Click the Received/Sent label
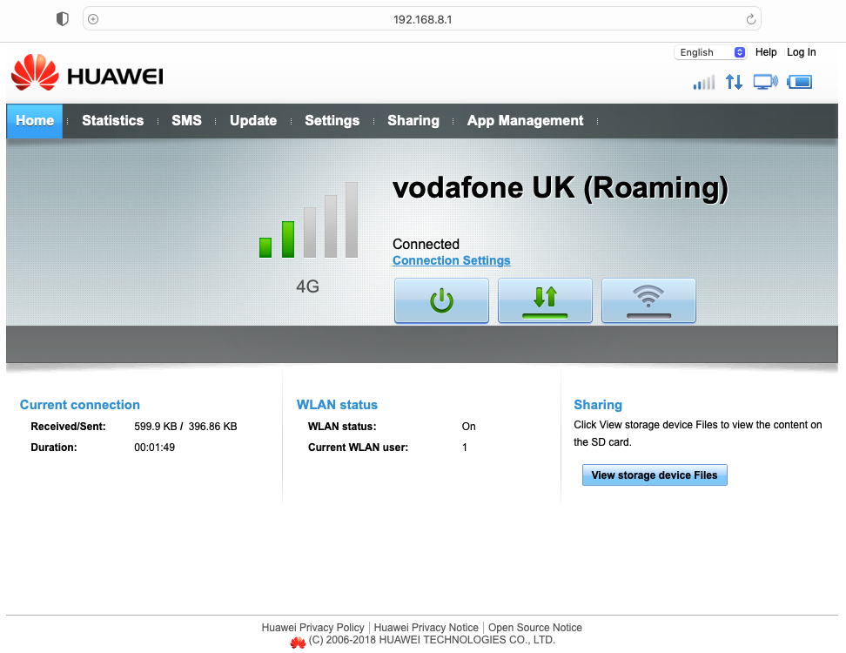846x653 pixels. (69, 427)
